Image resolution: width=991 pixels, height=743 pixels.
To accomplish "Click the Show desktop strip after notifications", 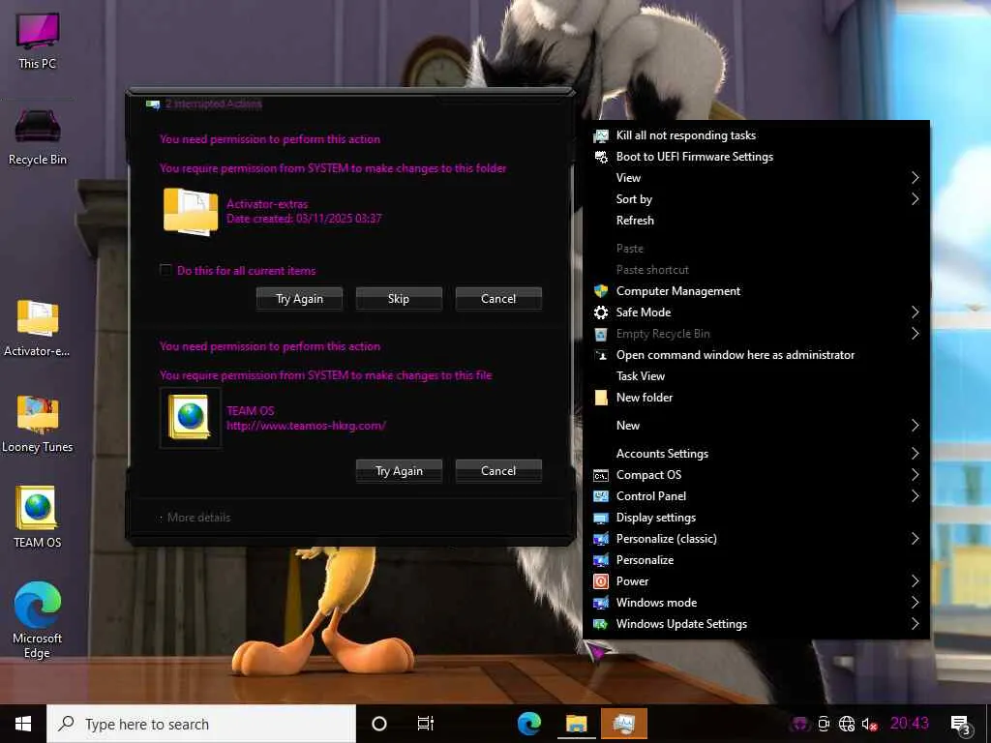I will click(988, 724).
